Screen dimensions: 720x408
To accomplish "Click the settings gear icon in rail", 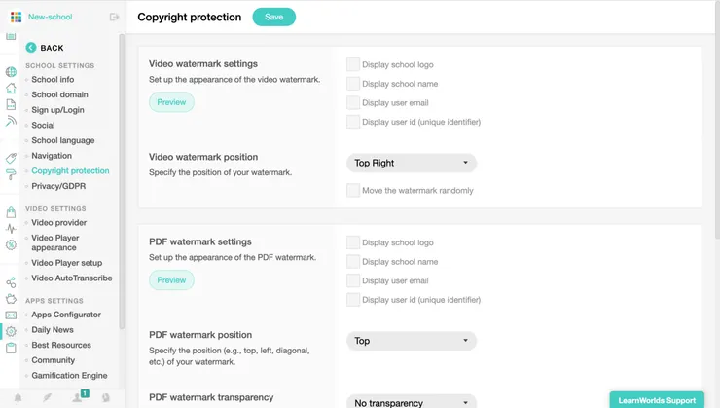I will pos(11,331).
